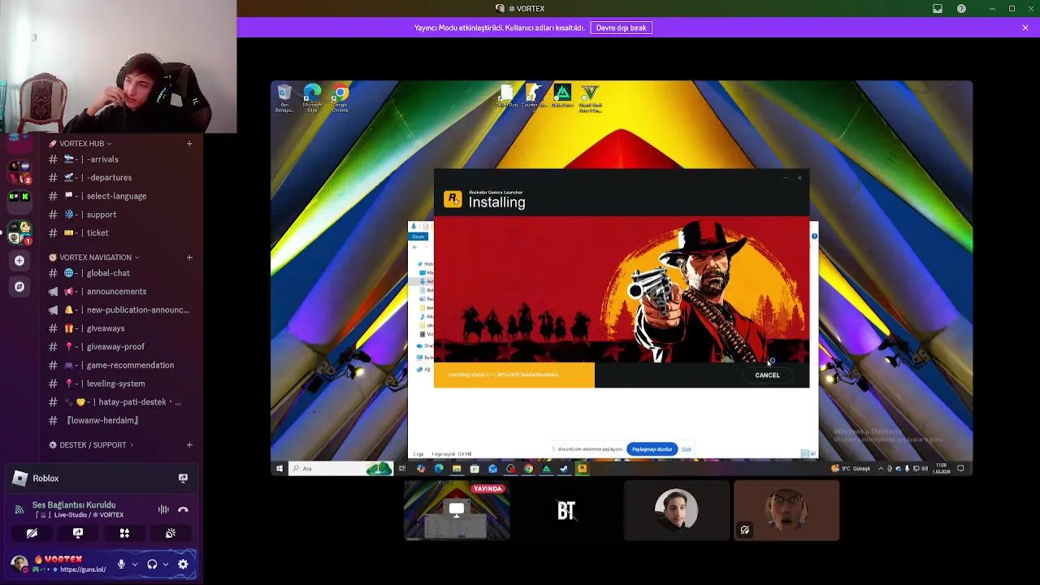The width and height of the screenshot is (1040, 585).
Task: Click Devre dışı bırak to disable streamer mode
Action: [x=621, y=28]
